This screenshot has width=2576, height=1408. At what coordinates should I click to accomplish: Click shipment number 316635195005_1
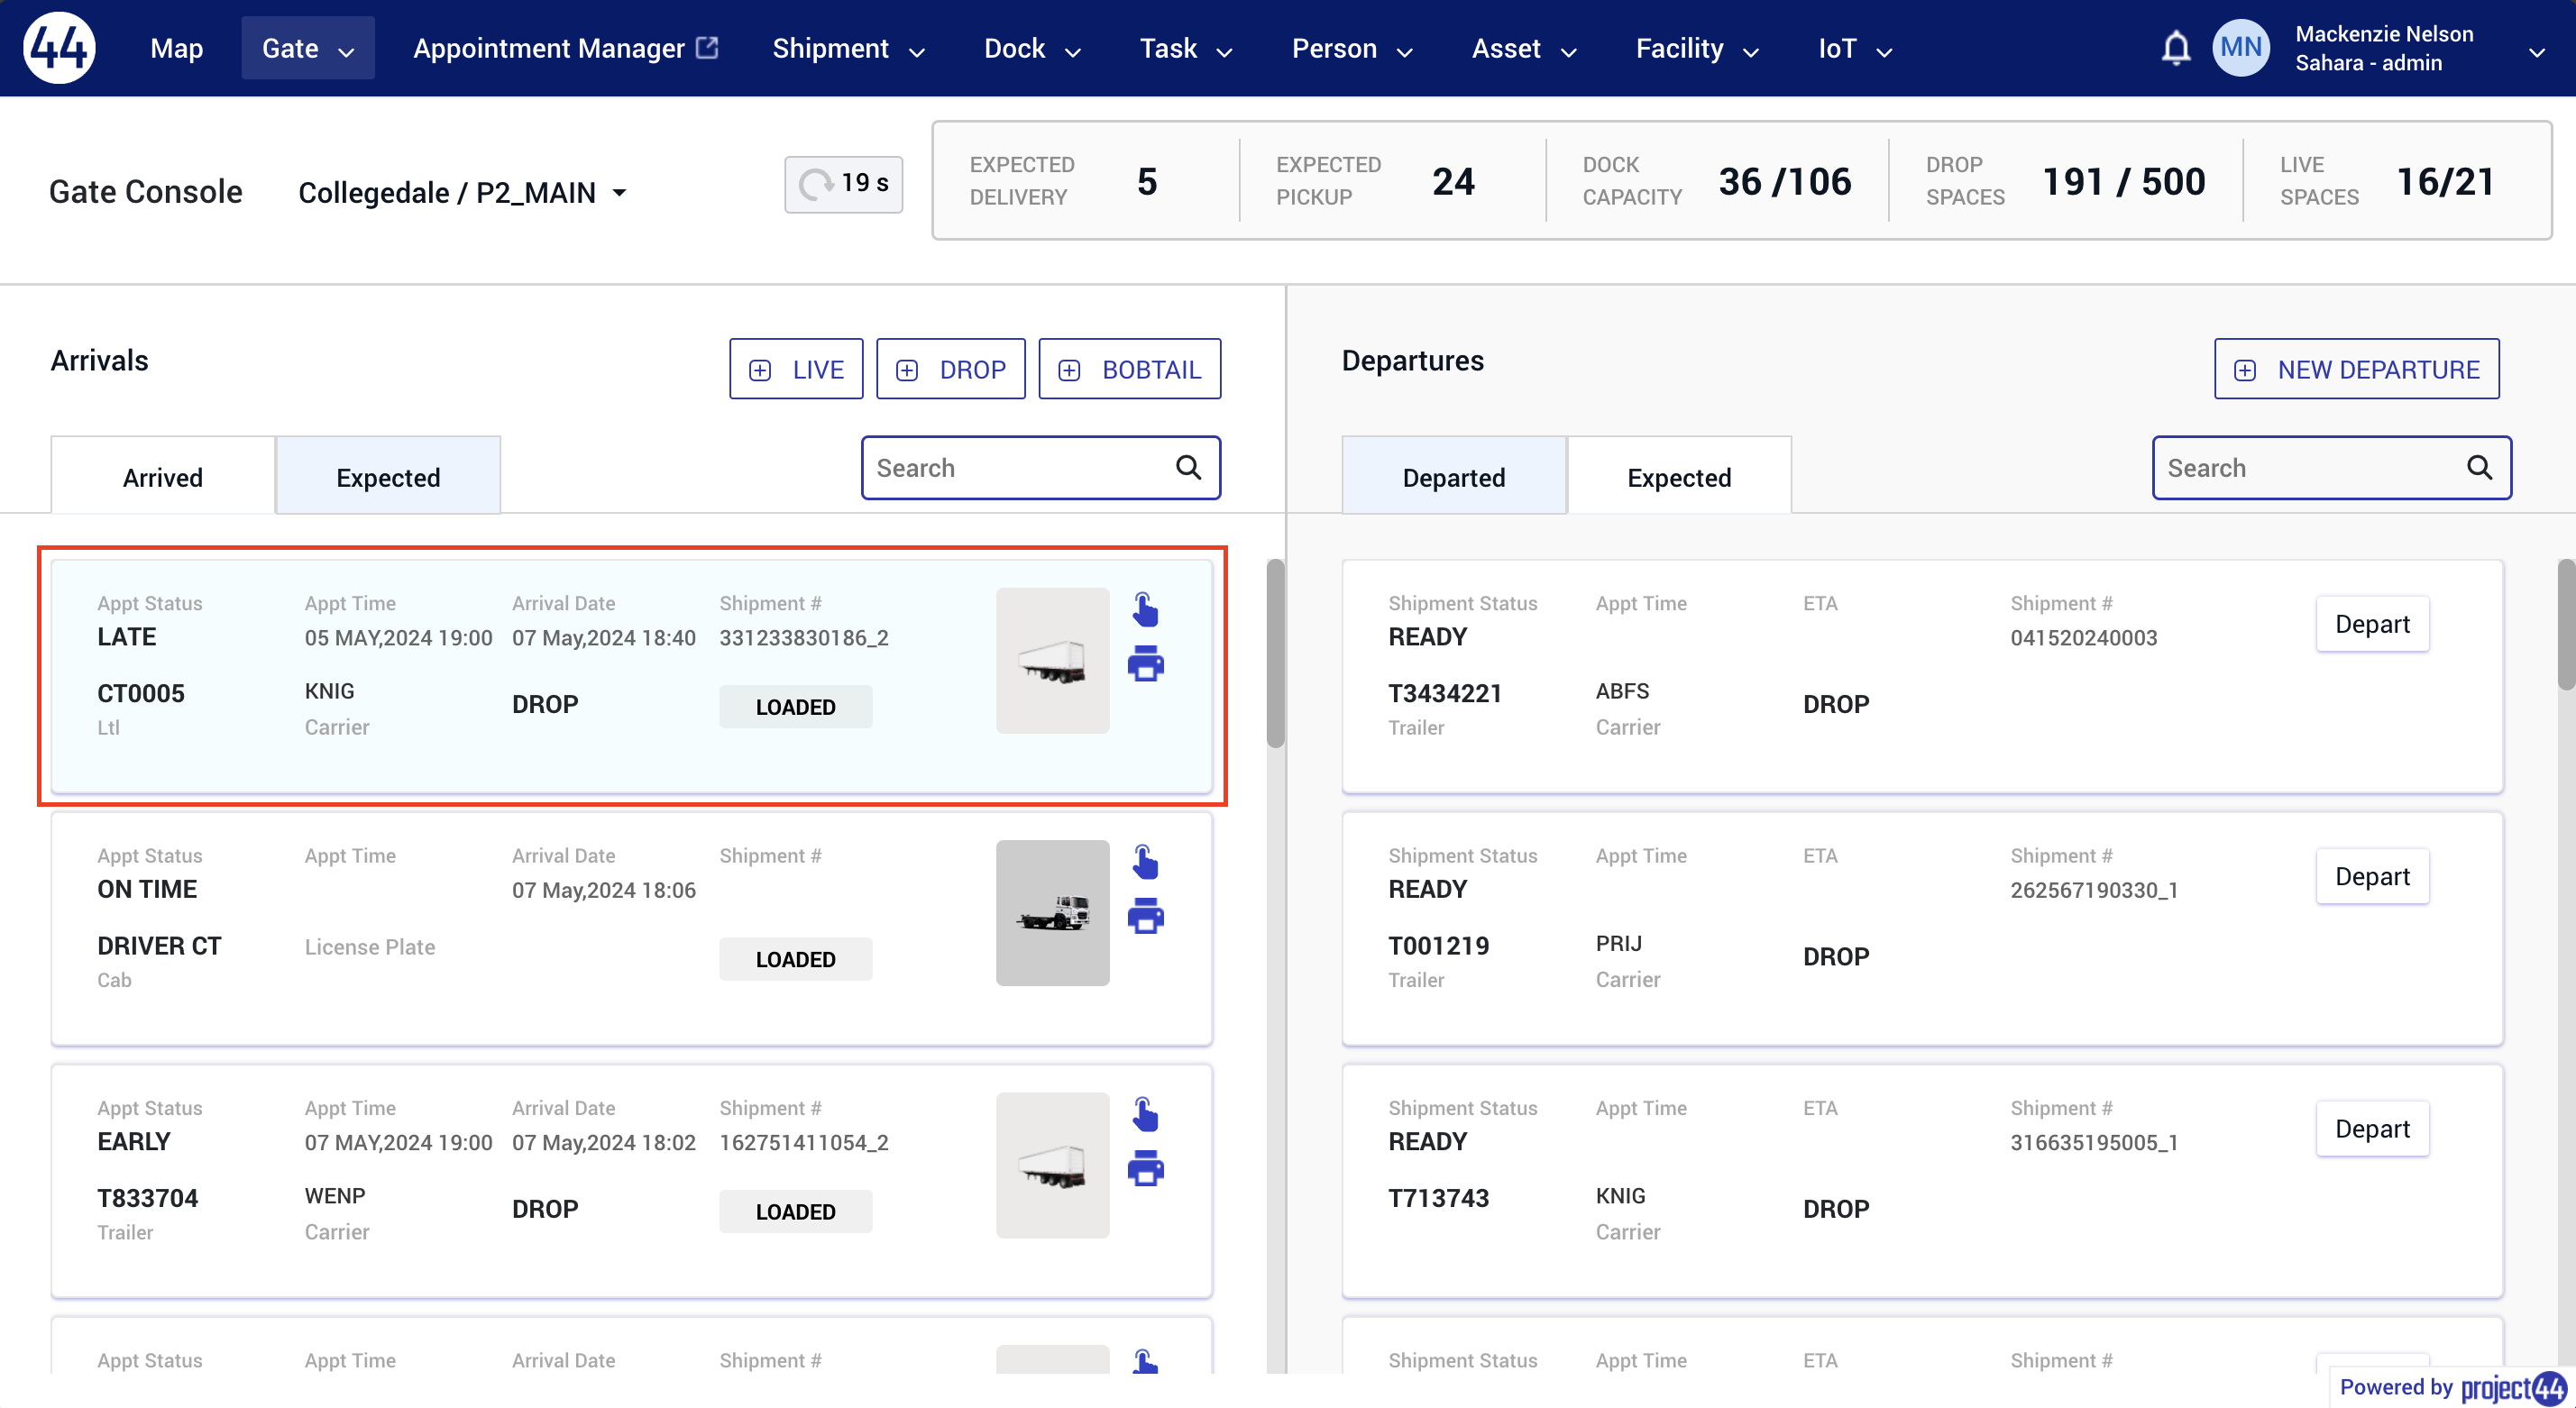click(2094, 1142)
